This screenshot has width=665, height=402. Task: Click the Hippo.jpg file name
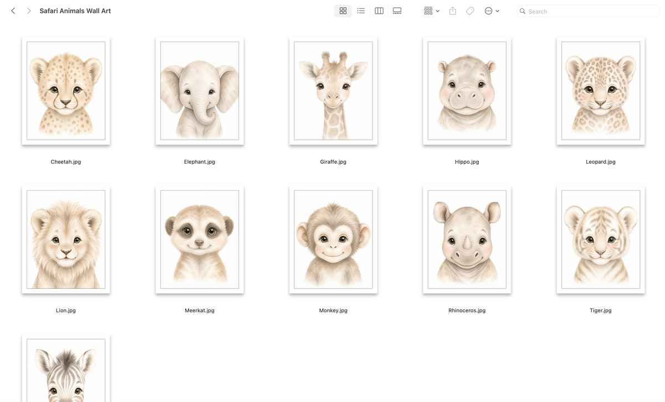pyautogui.click(x=467, y=162)
